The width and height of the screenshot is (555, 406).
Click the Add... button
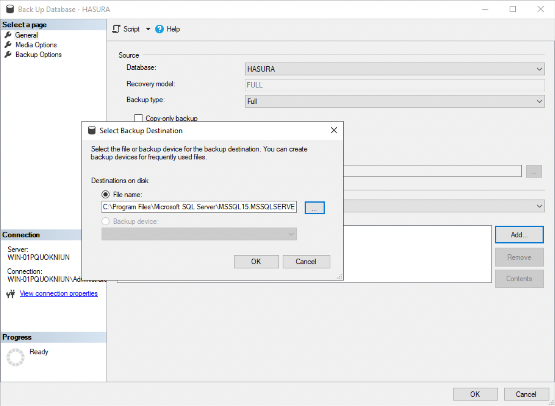tap(519, 235)
